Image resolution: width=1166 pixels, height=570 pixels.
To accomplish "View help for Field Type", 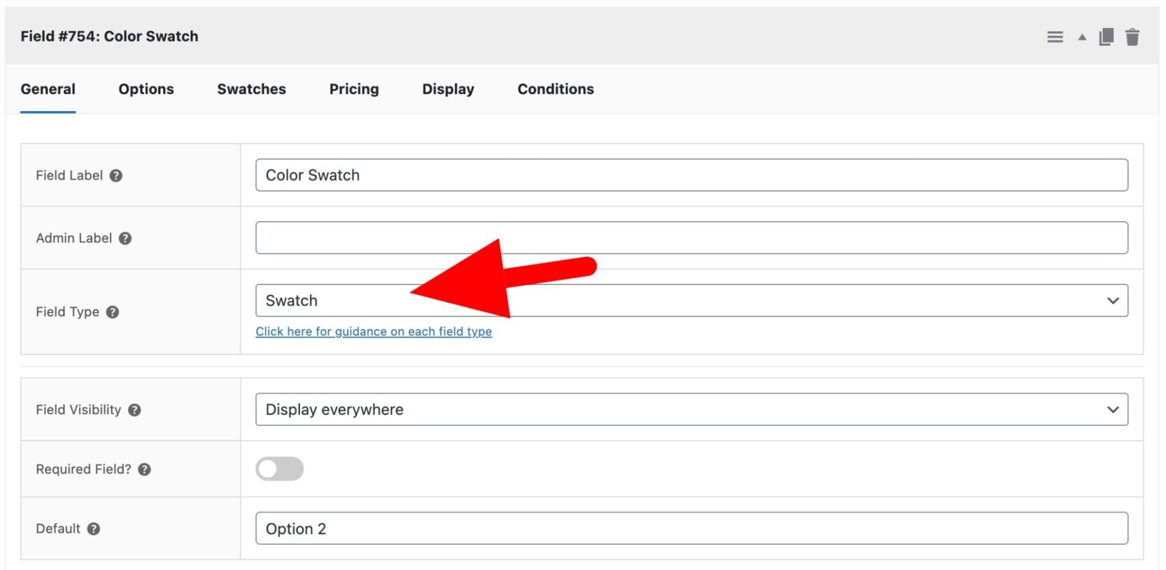I will [112, 312].
